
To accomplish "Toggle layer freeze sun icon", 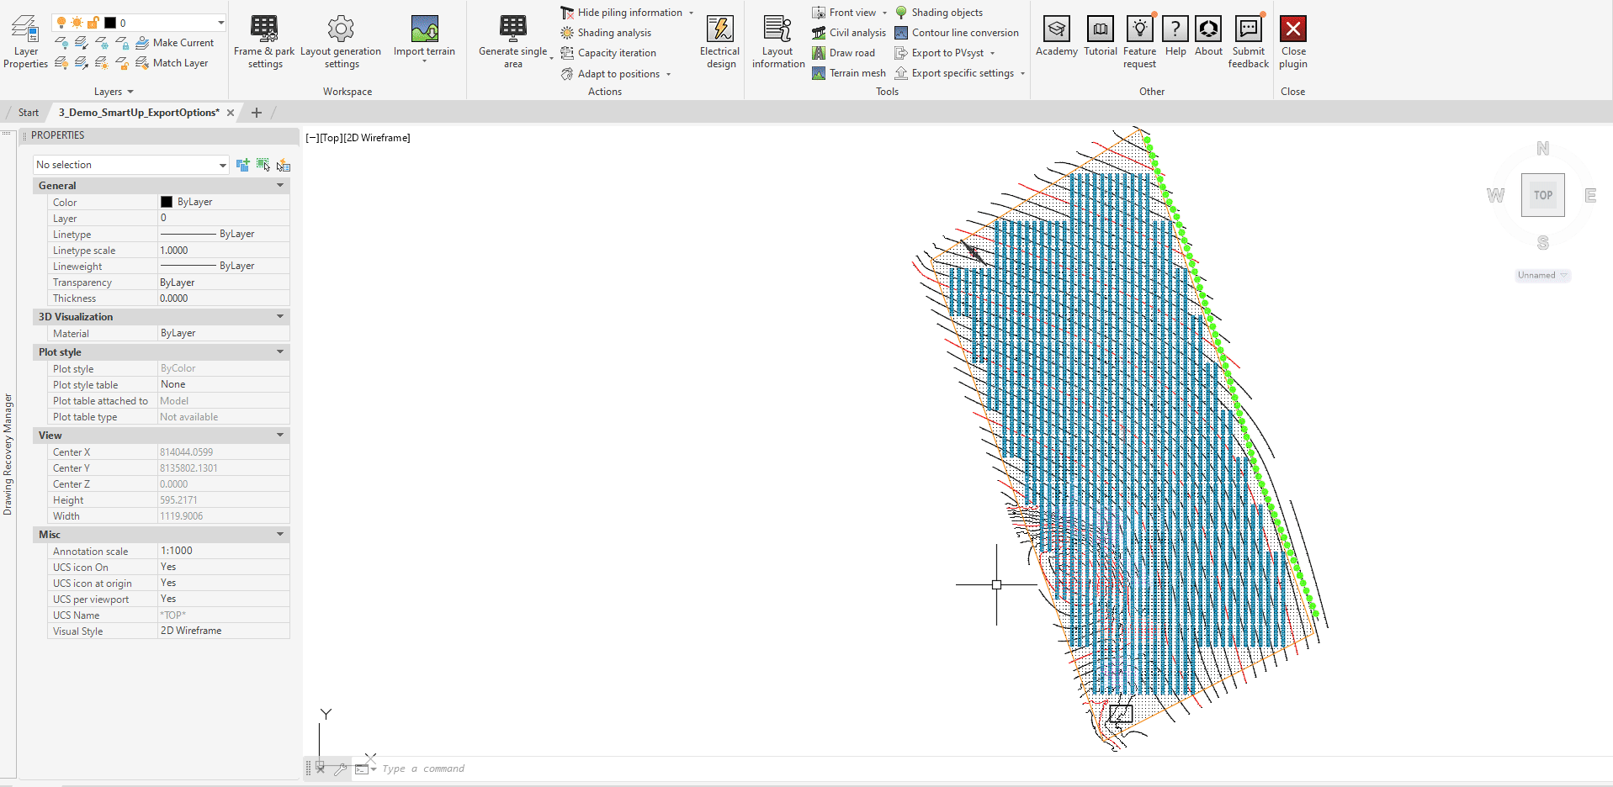I will click(77, 23).
